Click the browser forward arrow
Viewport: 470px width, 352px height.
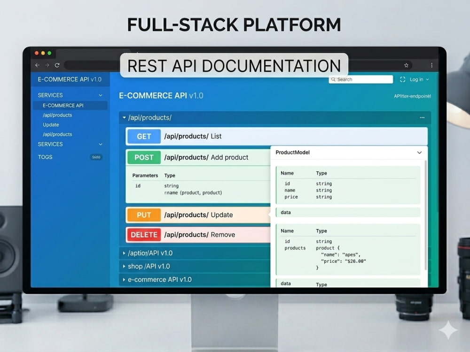click(x=47, y=65)
